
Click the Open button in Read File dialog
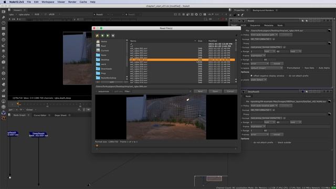215,91
